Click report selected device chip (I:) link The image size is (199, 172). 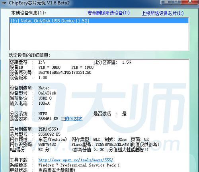163,13
